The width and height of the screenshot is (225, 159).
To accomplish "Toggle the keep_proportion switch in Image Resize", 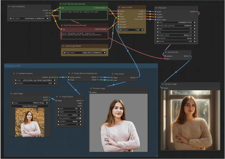I will pyautogui.click(x=80, y=118).
